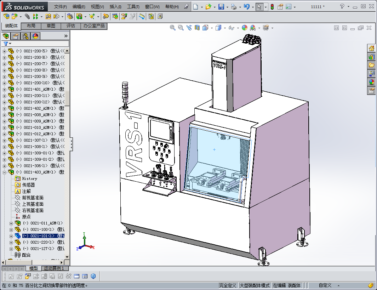Switch to the 评估 tab
377x290 pixels.
[71, 26]
